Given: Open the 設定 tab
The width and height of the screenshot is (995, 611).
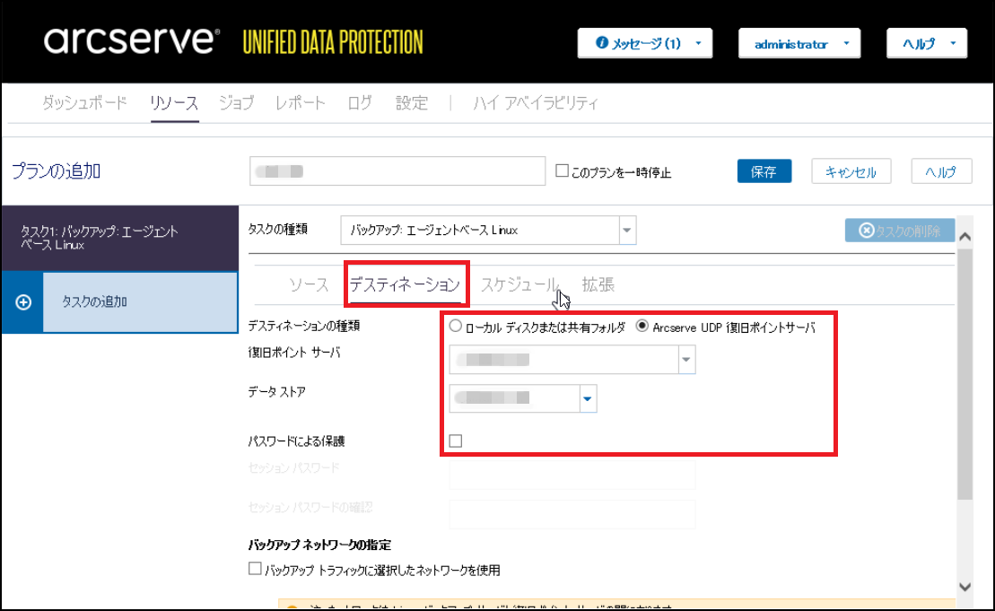Looking at the screenshot, I should pos(412,102).
